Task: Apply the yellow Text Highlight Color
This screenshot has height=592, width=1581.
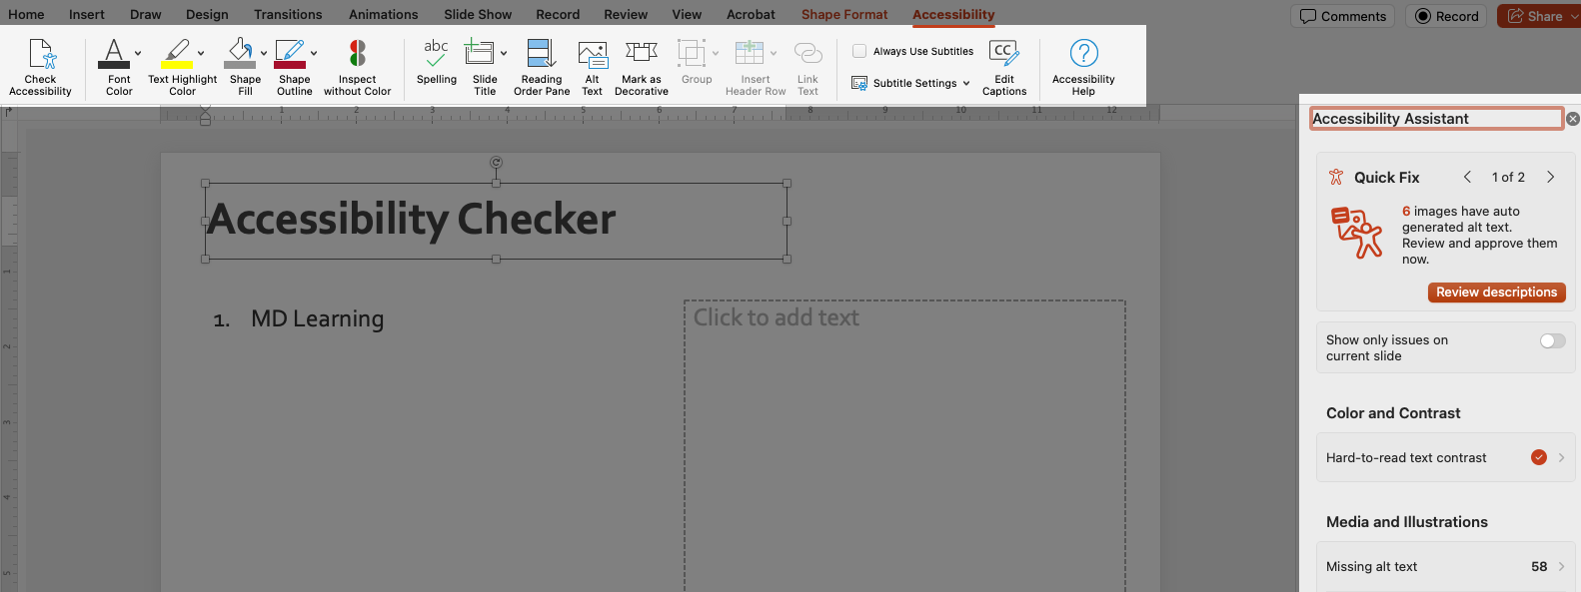Action: pyautogui.click(x=177, y=55)
